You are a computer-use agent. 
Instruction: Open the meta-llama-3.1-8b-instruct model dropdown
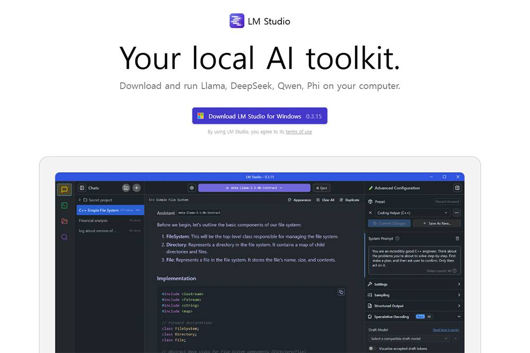click(254, 188)
